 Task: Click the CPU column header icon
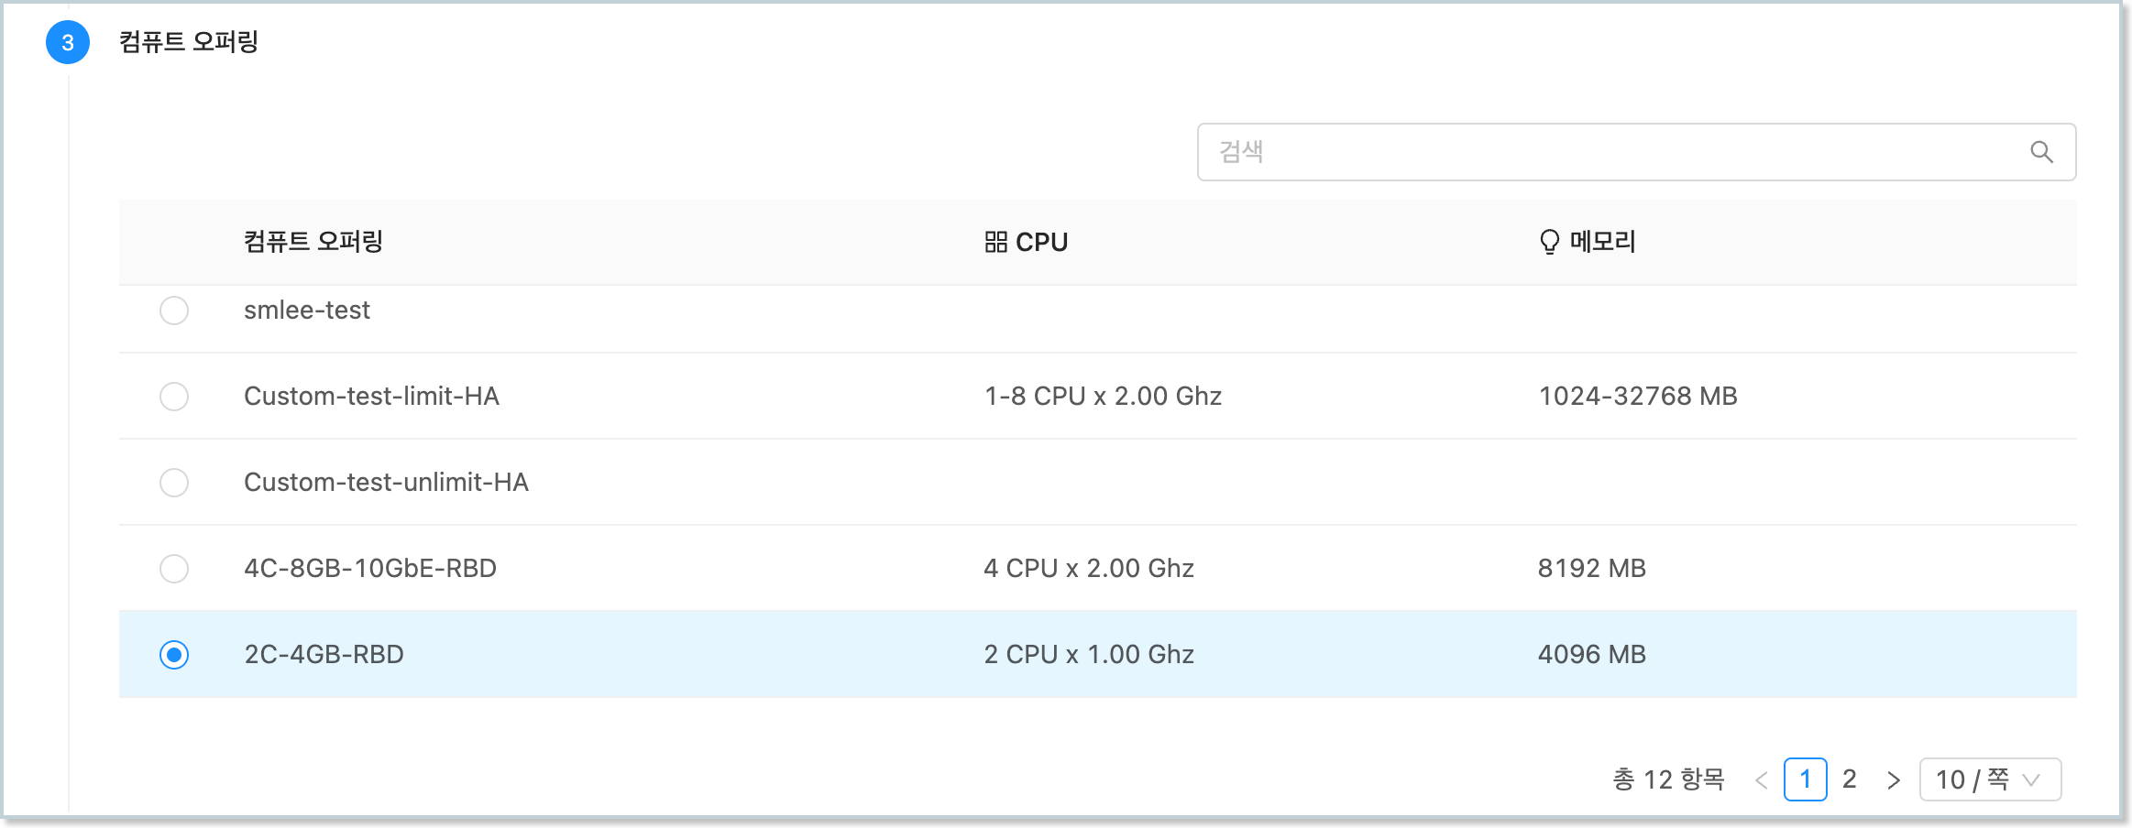[x=995, y=241]
